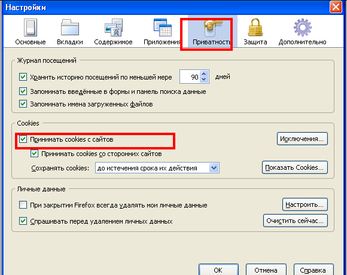Click the Настроить button

[305, 204]
